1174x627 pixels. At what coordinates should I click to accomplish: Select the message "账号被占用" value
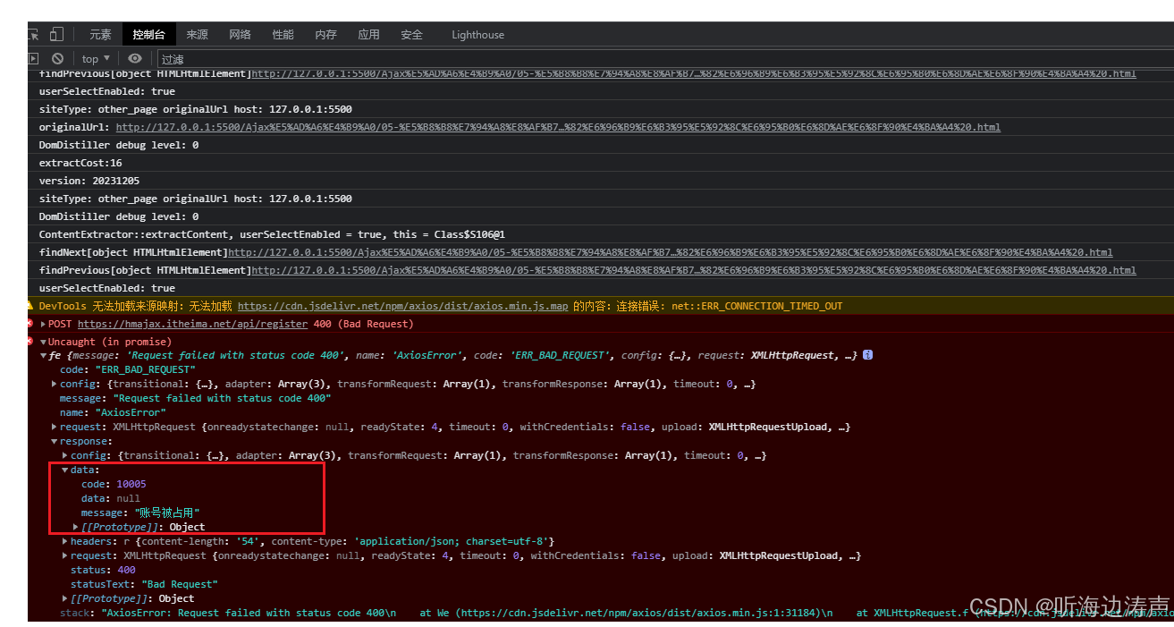[167, 513]
